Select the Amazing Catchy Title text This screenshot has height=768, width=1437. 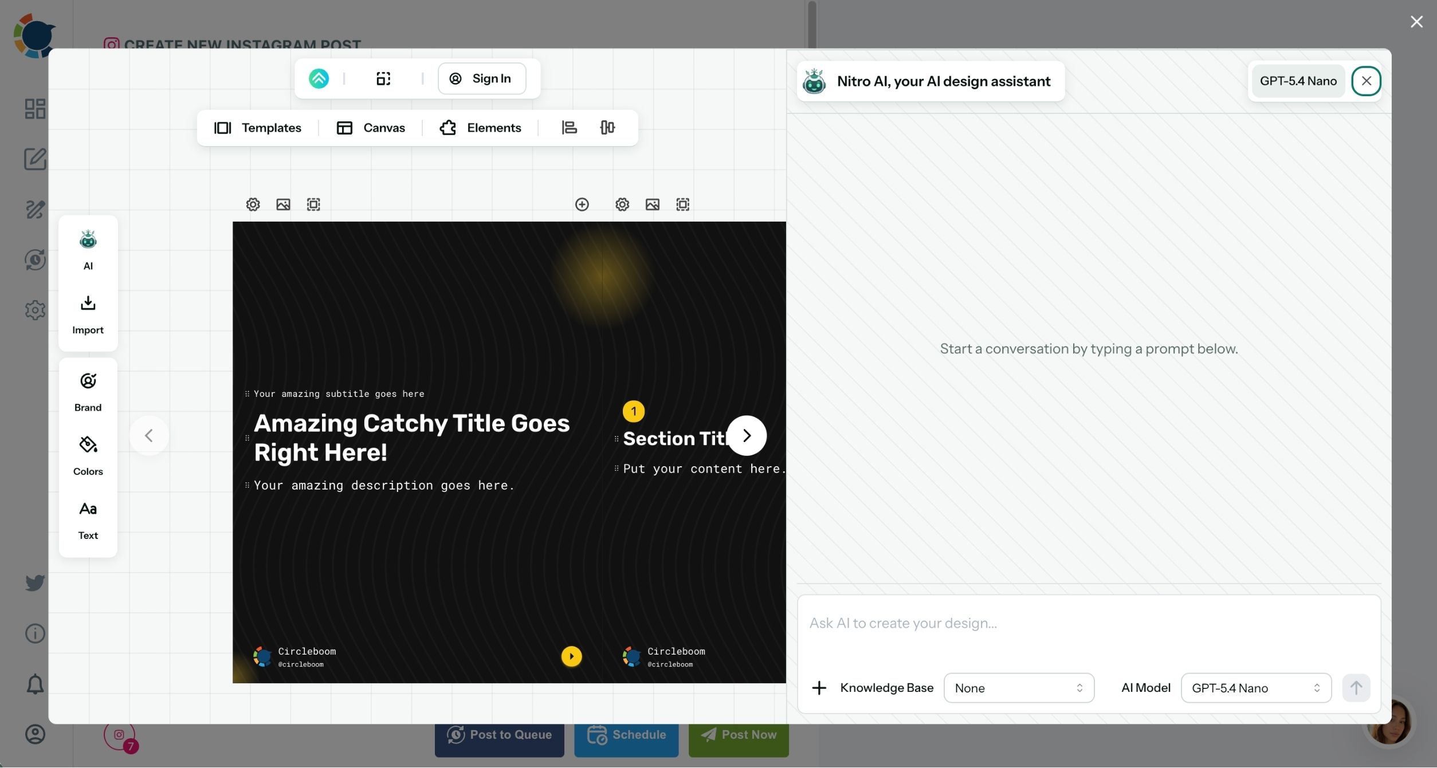pyautogui.click(x=412, y=438)
